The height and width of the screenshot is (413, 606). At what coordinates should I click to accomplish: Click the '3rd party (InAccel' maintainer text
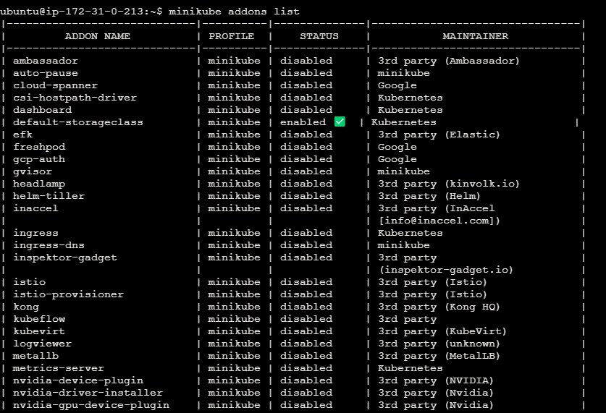[436, 208]
